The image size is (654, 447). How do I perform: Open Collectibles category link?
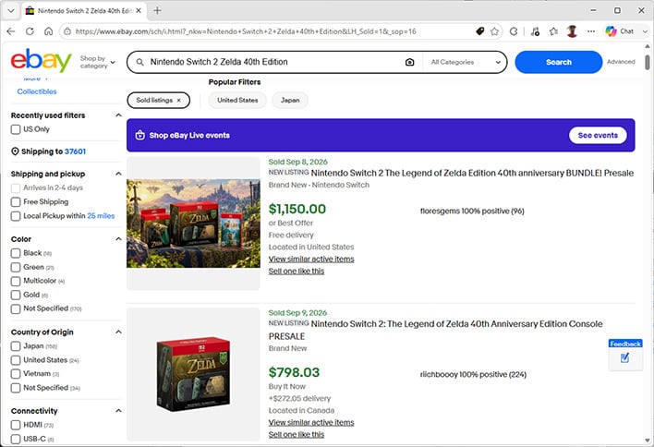click(x=37, y=91)
